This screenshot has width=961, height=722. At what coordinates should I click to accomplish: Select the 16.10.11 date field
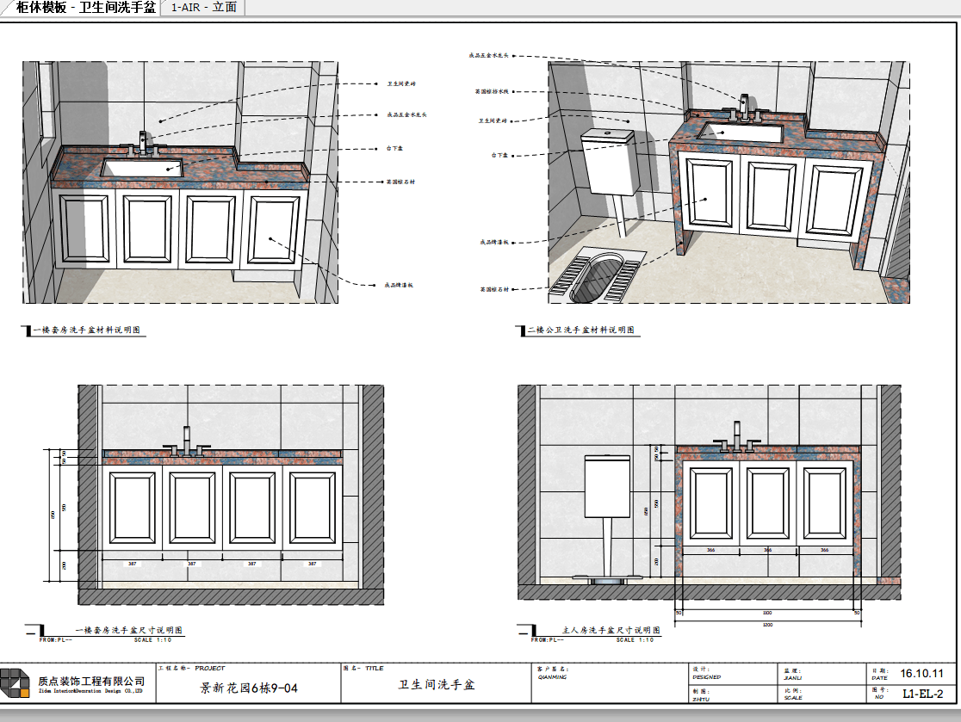tap(921, 674)
